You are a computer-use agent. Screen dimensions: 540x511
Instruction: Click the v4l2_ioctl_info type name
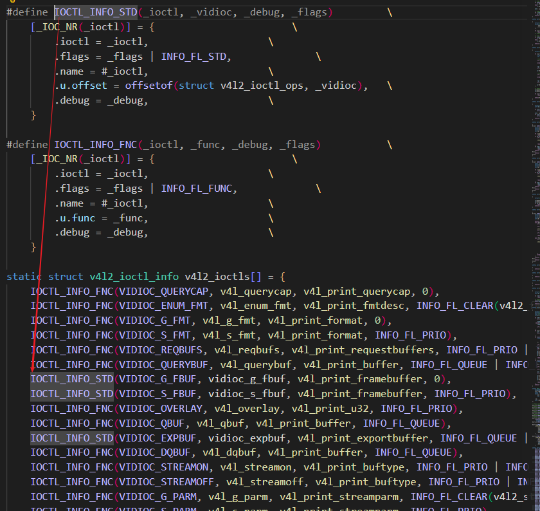tap(134, 277)
